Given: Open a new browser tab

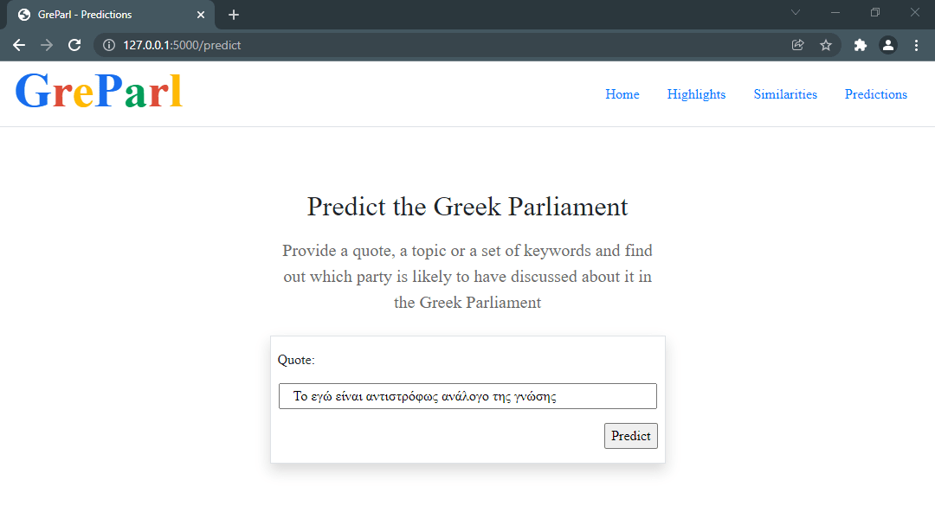Looking at the screenshot, I should (x=233, y=15).
